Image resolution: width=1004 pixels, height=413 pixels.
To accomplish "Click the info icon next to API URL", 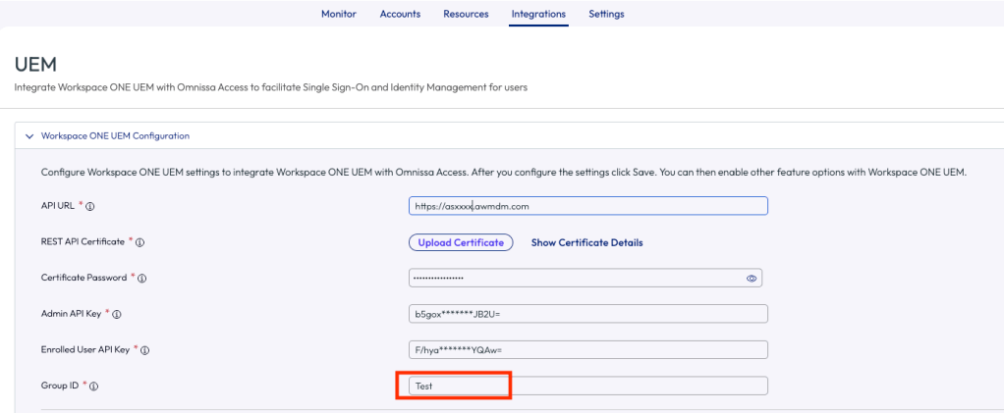I will click(x=88, y=207).
